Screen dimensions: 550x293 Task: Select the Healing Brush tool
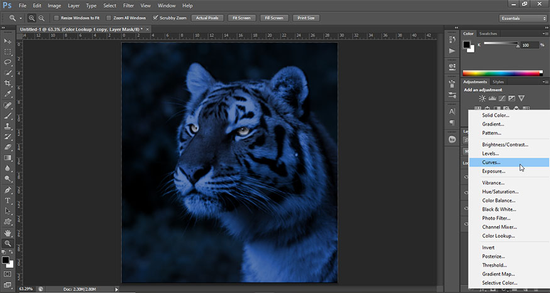[8, 105]
